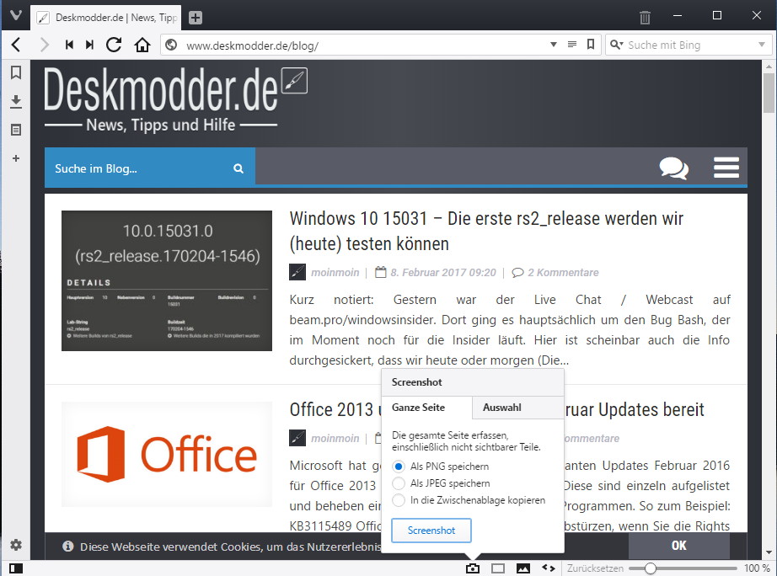
Task: Click the 100 % zoom value
Action: click(756, 568)
